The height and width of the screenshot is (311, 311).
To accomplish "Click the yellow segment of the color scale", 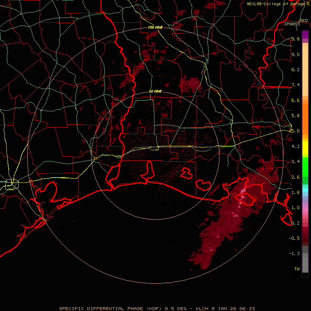I will pos(305,148).
